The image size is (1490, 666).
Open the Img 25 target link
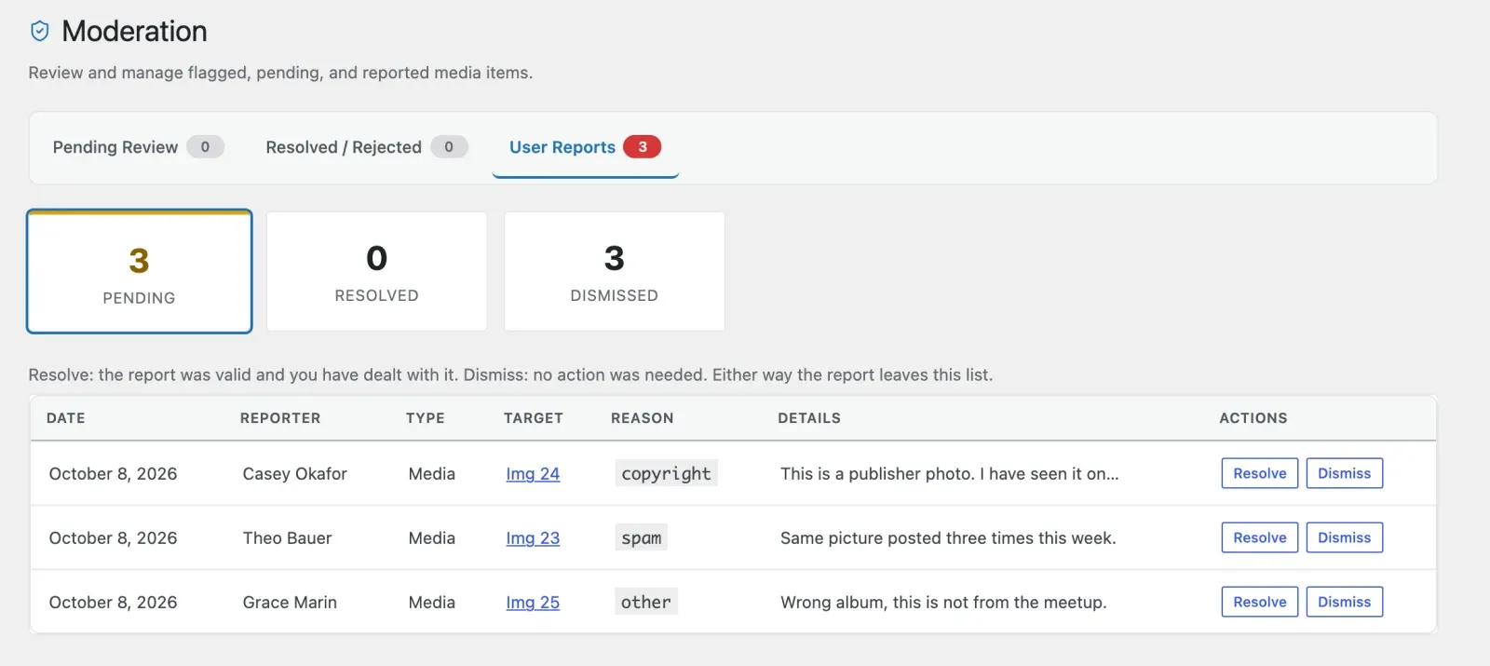coord(533,603)
